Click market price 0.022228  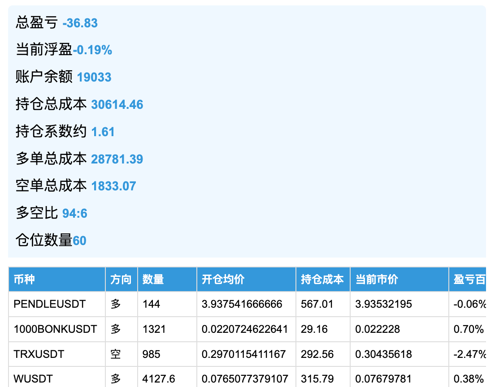pos(378,329)
